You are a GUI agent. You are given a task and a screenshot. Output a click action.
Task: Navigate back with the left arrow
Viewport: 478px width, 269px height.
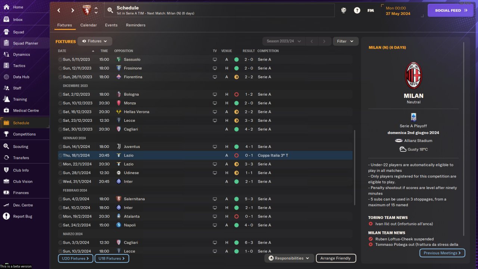(59, 10)
